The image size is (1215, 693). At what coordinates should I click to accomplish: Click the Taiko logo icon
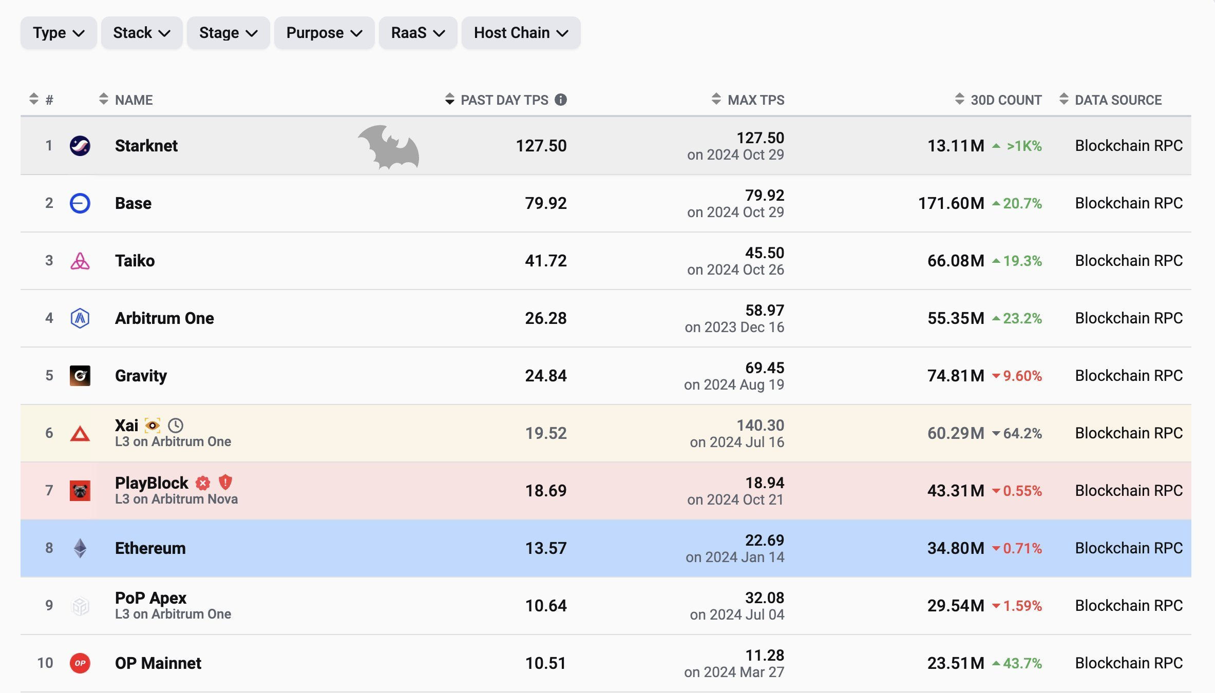(80, 261)
